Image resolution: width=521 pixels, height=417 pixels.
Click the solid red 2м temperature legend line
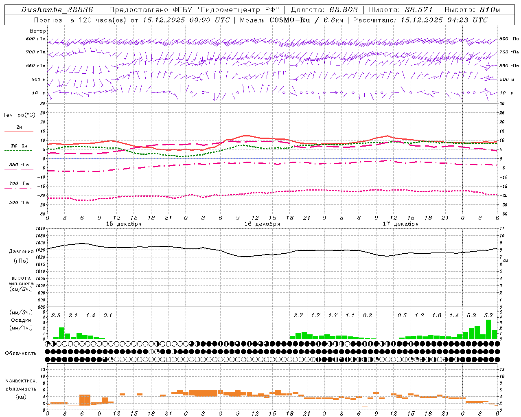pos(19,132)
